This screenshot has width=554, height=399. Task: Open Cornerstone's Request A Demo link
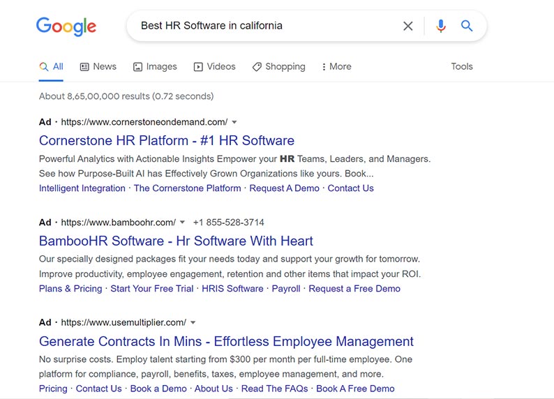[284, 188]
